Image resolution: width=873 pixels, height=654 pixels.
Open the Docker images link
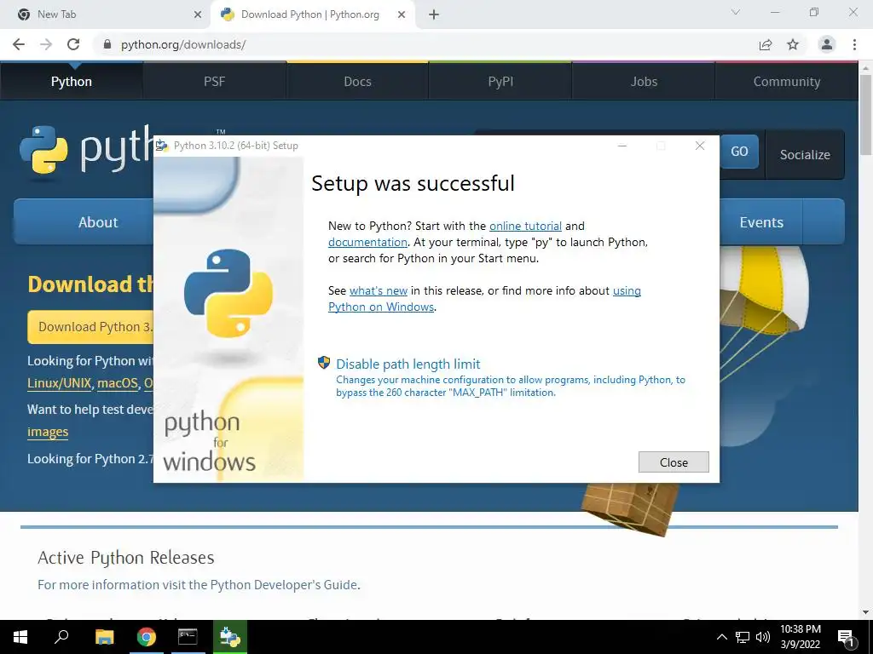click(x=48, y=432)
